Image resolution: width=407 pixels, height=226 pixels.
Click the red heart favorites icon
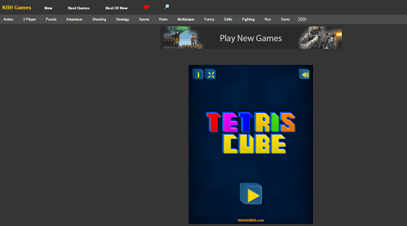[x=146, y=7]
